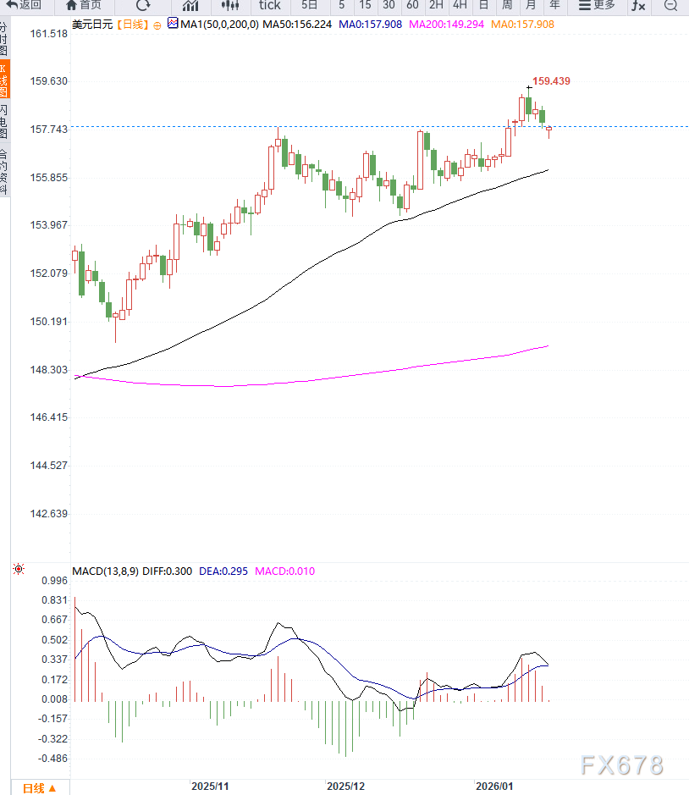Go back with the 返回 button

[24, 5]
